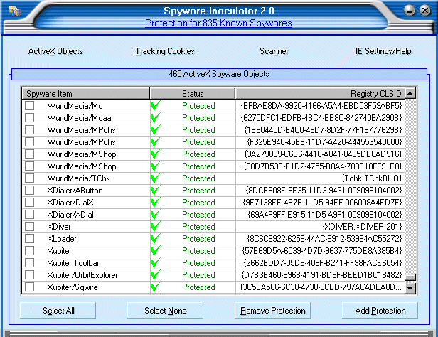Check the Xupiter/Sqwire checkbox
438x337 pixels.
[x=30, y=287]
